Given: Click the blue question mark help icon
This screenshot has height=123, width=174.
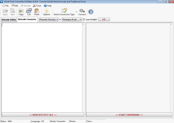Looking at the screenshot, I should [91, 12].
